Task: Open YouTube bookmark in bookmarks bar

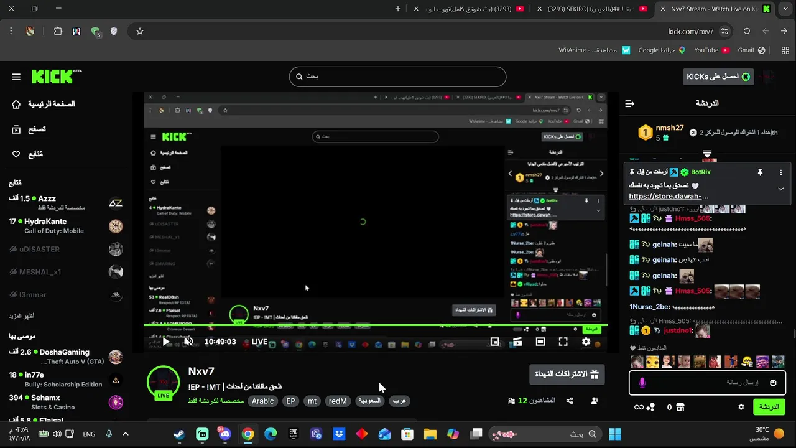Action: [x=711, y=50]
